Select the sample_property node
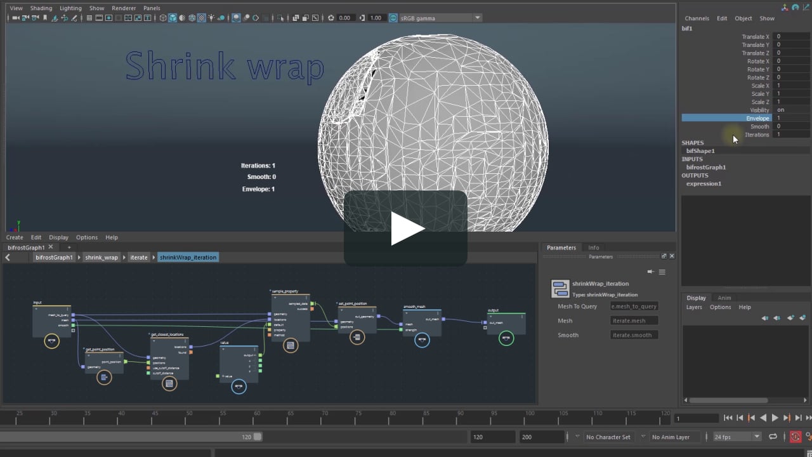Image resolution: width=812 pixels, height=457 pixels. (291, 318)
